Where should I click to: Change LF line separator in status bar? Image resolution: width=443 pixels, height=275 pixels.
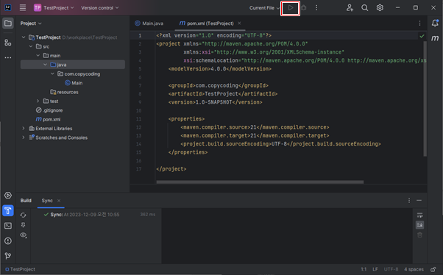(x=375, y=269)
